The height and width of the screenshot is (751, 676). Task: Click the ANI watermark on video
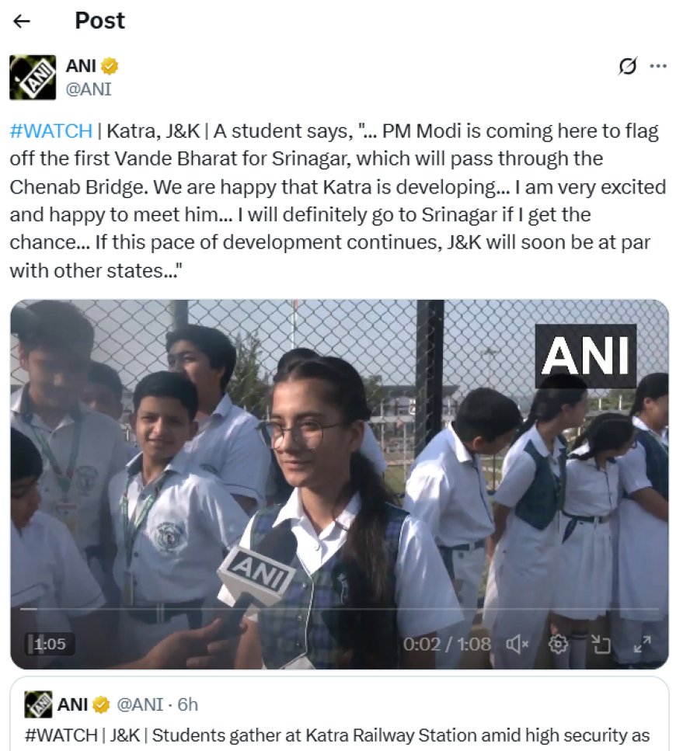585,356
